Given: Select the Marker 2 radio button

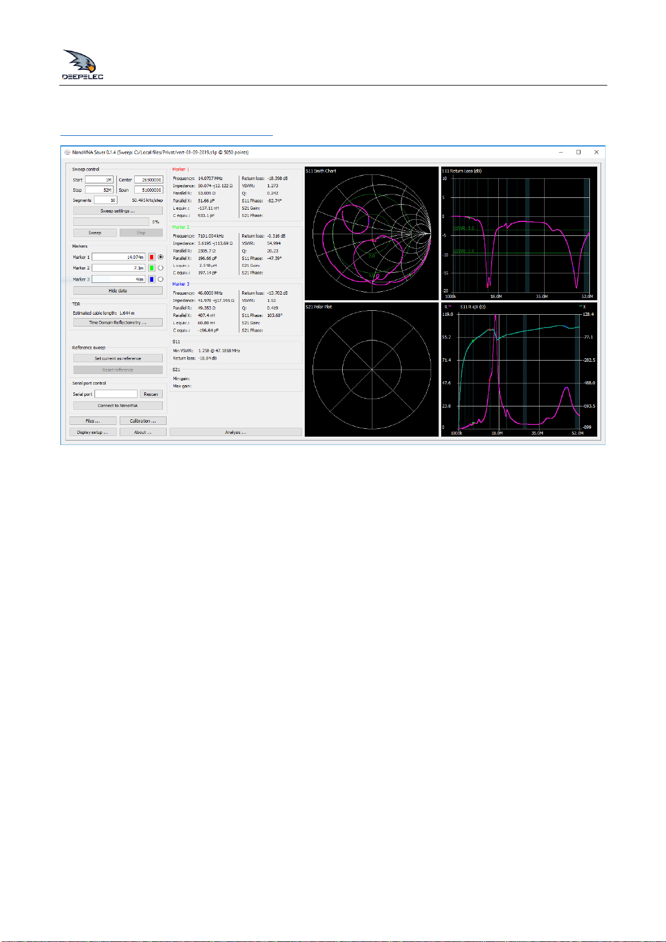Looking at the screenshot, I should [x=160, y=268].
